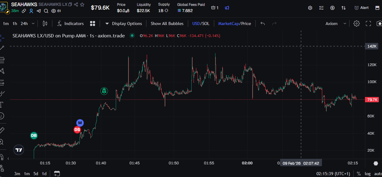Click Show All Bubbles

[x=167, y=24]
